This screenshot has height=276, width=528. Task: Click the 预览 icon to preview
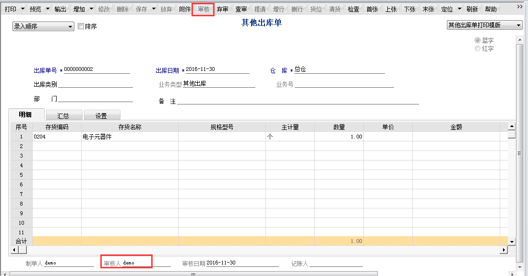click(34, 8)
